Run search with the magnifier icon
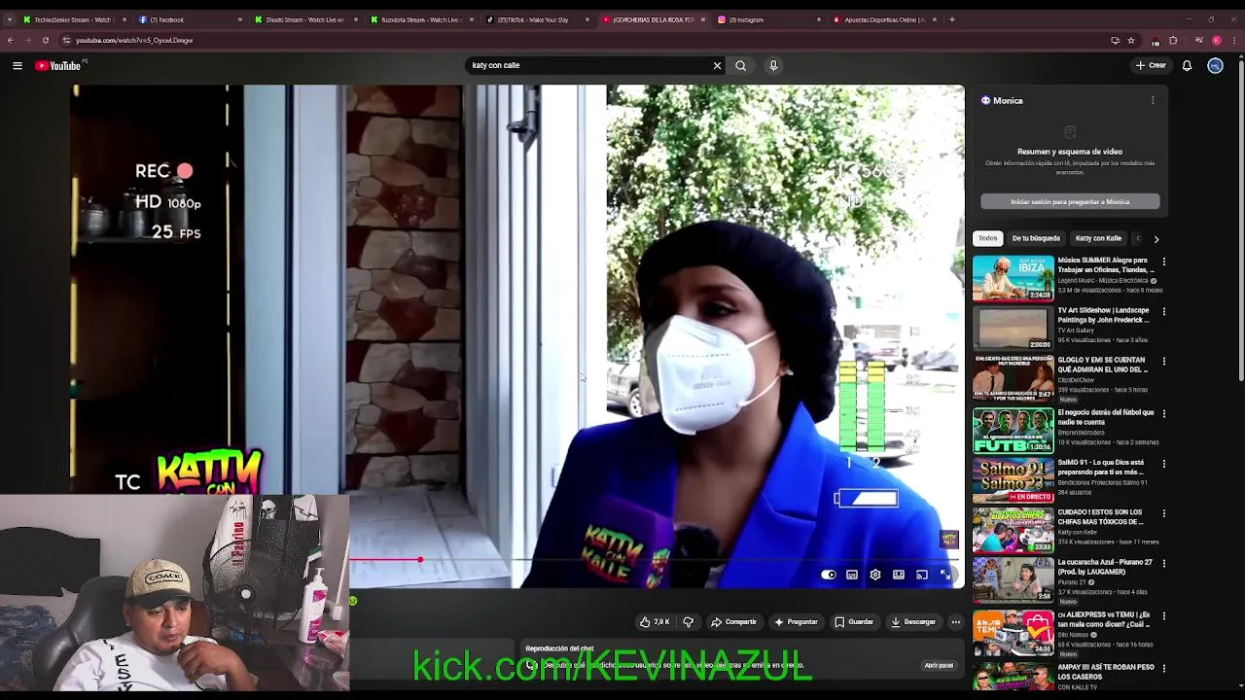Viewport: 1245px width, 700px height. [741, 65]
